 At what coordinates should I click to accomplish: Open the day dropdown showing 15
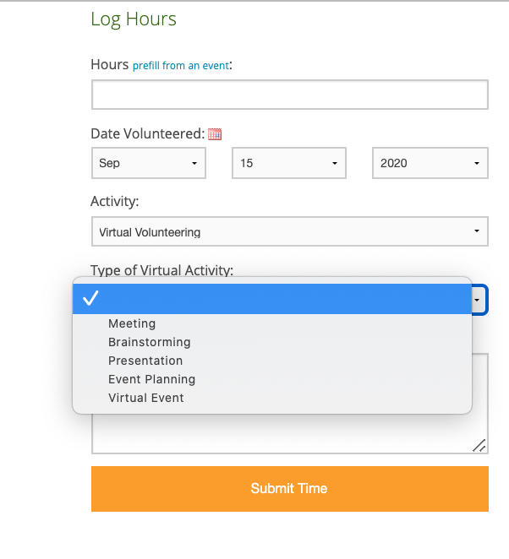tap(289, 163)
